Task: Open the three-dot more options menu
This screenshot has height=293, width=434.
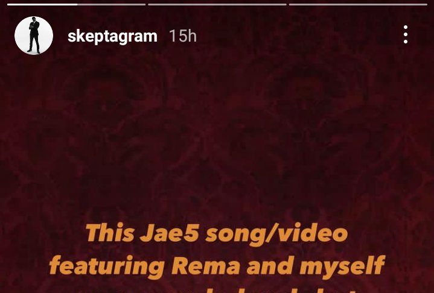Action: 406,34
